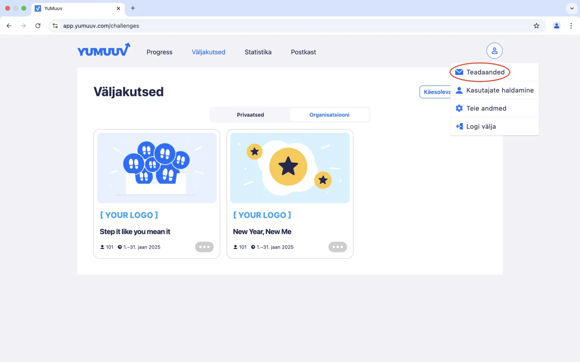Click the YuMuuv logo

[x=104, y=50]
